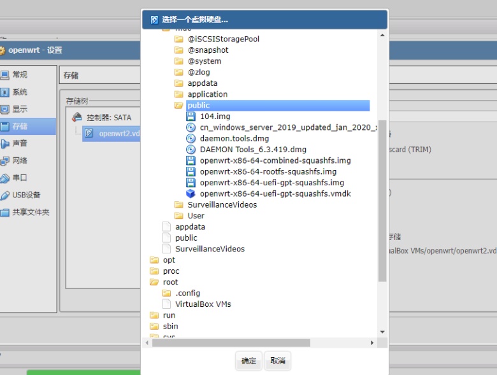Open 显示 settings section
Viewport: 497px width, 375px height.
(x=28, y=109)
